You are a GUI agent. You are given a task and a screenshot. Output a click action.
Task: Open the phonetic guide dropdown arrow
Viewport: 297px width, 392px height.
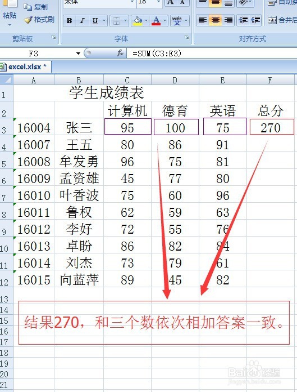[x=186, y=21]
